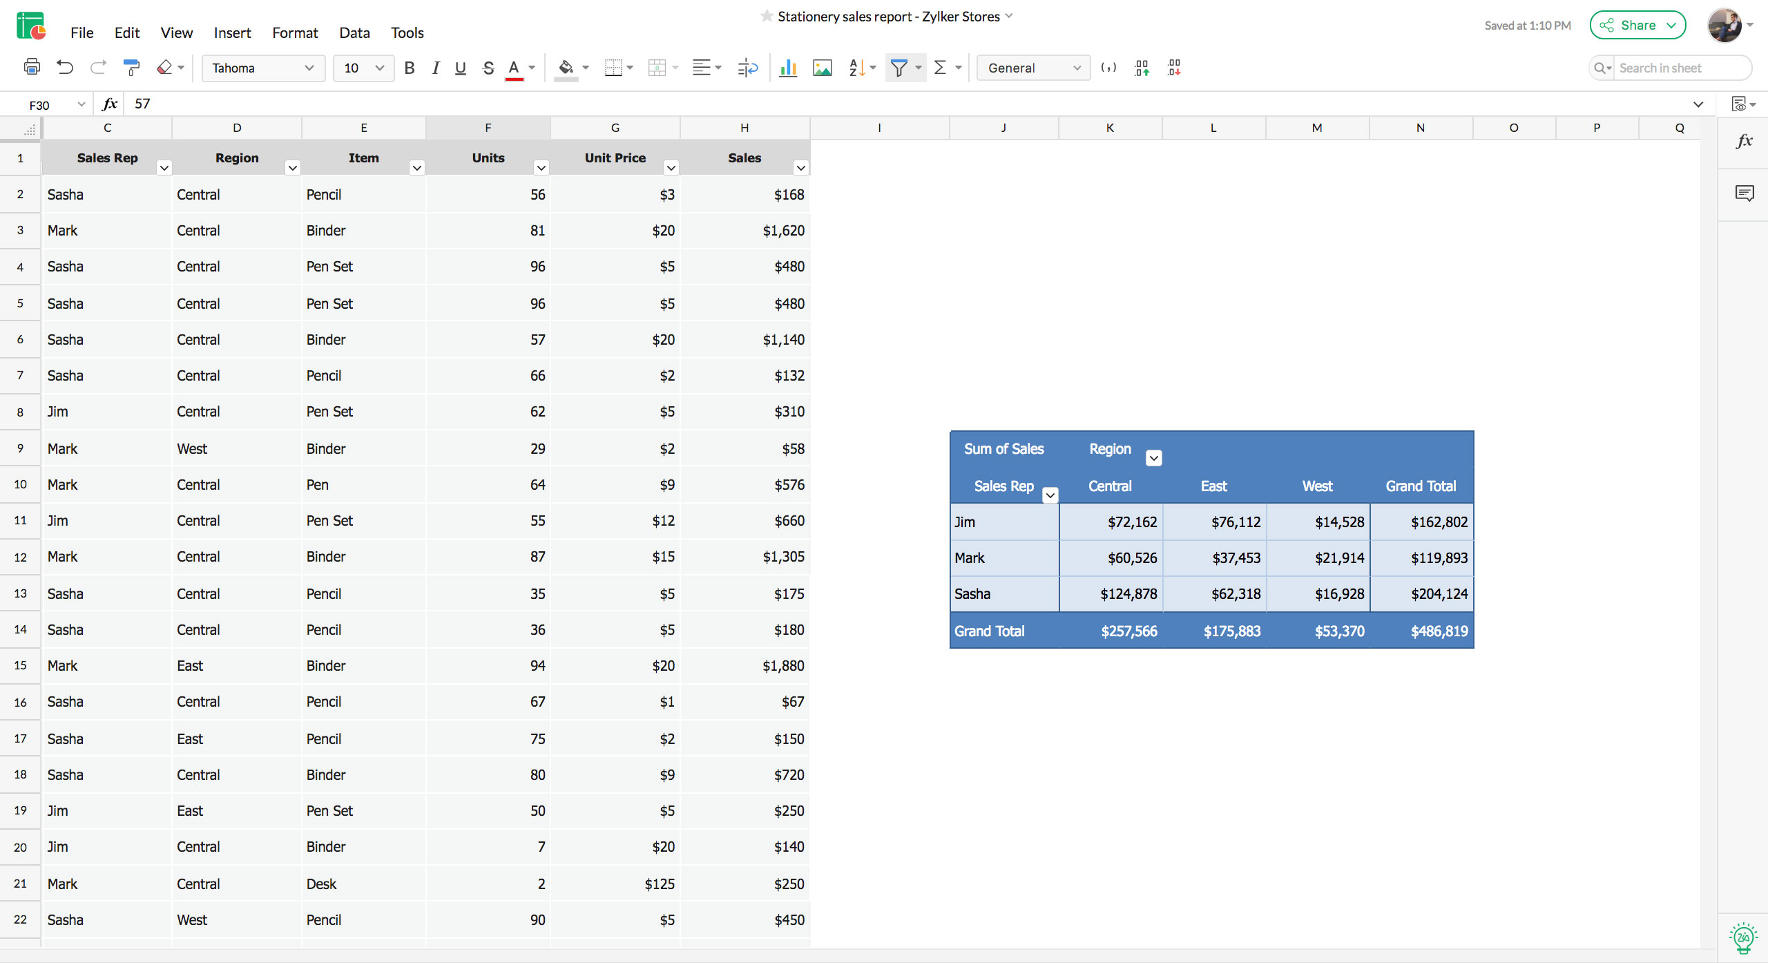Open the Region column filter dropdown
The image size is (1768, 963).
coord(293,167)
